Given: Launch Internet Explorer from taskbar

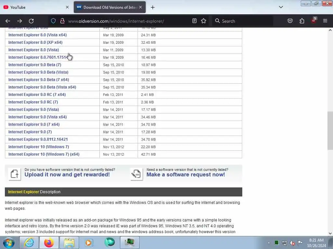Looking at the screenshot, I should [x=29, y=243].
